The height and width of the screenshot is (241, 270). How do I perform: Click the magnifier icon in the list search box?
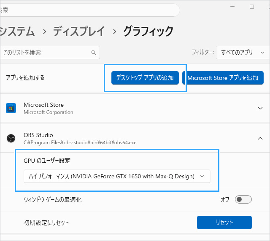(94, 53)
